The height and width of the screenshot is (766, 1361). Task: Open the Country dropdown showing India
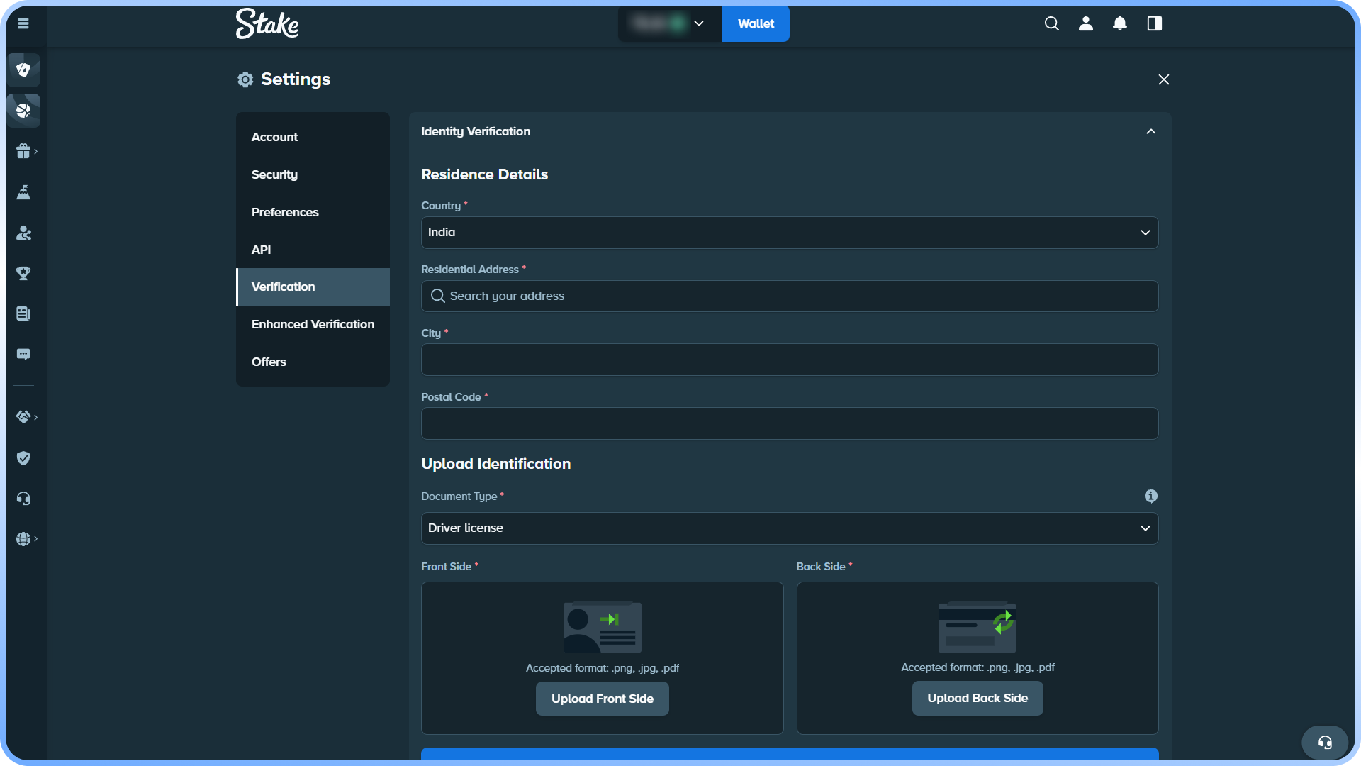(790, 233)
